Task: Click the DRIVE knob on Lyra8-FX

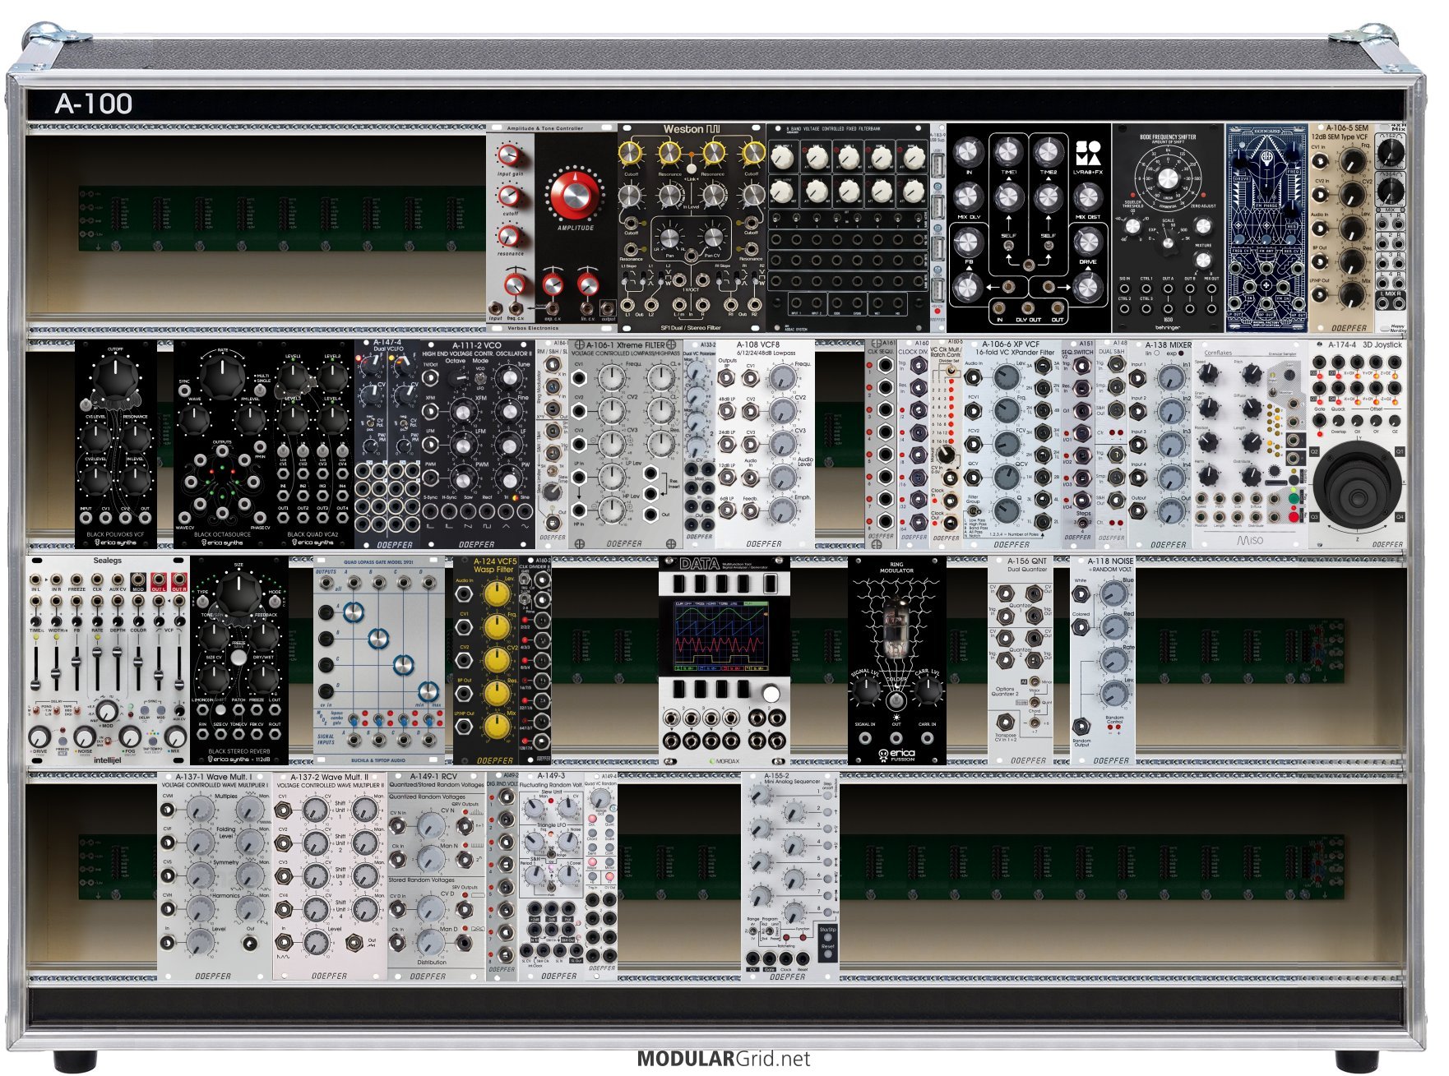Action: 1087,242
